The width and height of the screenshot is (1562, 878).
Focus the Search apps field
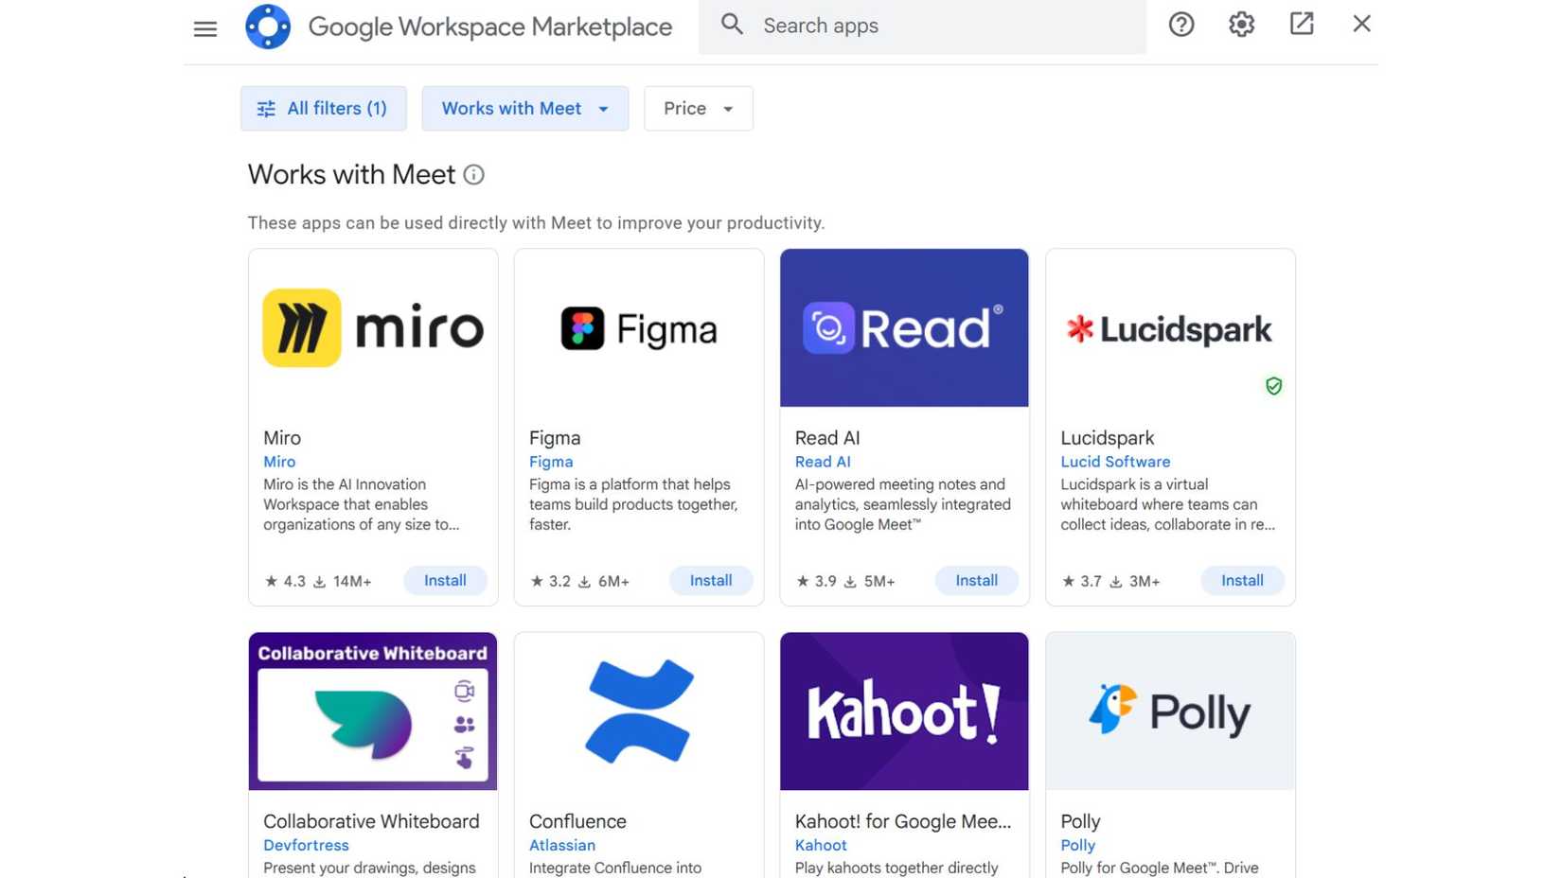[922, 26]
